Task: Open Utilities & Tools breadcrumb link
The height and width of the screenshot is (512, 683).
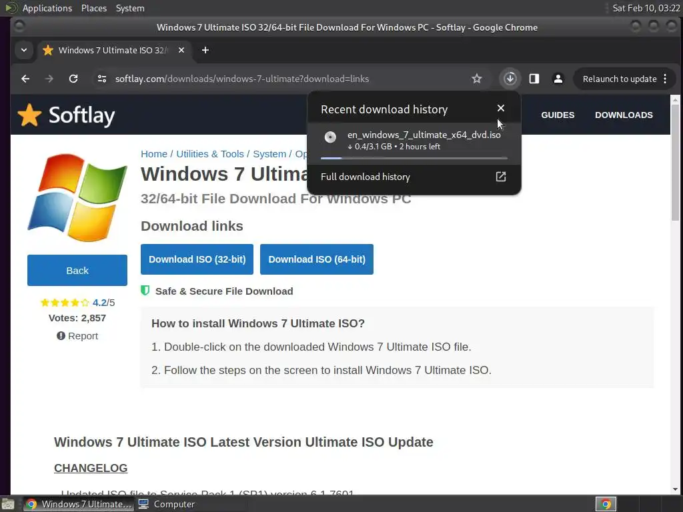Action: 210,154
